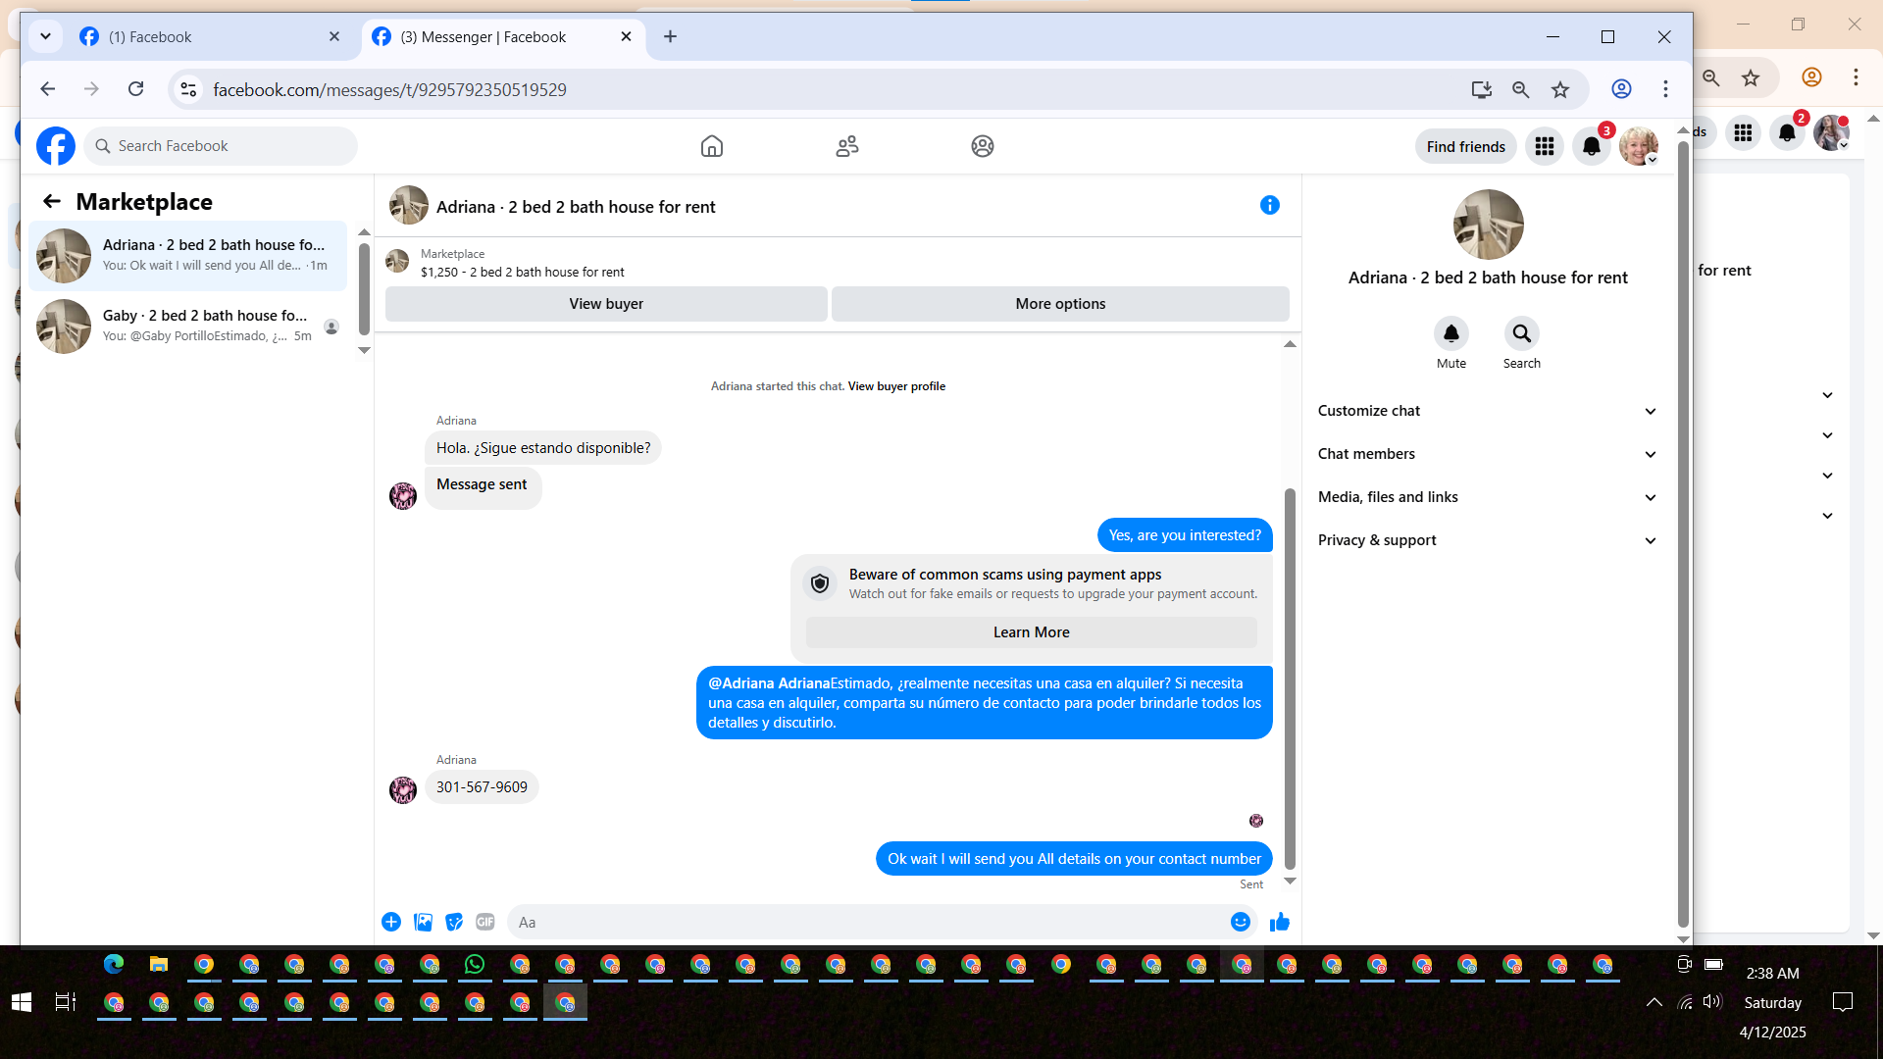Open account profile picture menu

[x=1639, y=146]
